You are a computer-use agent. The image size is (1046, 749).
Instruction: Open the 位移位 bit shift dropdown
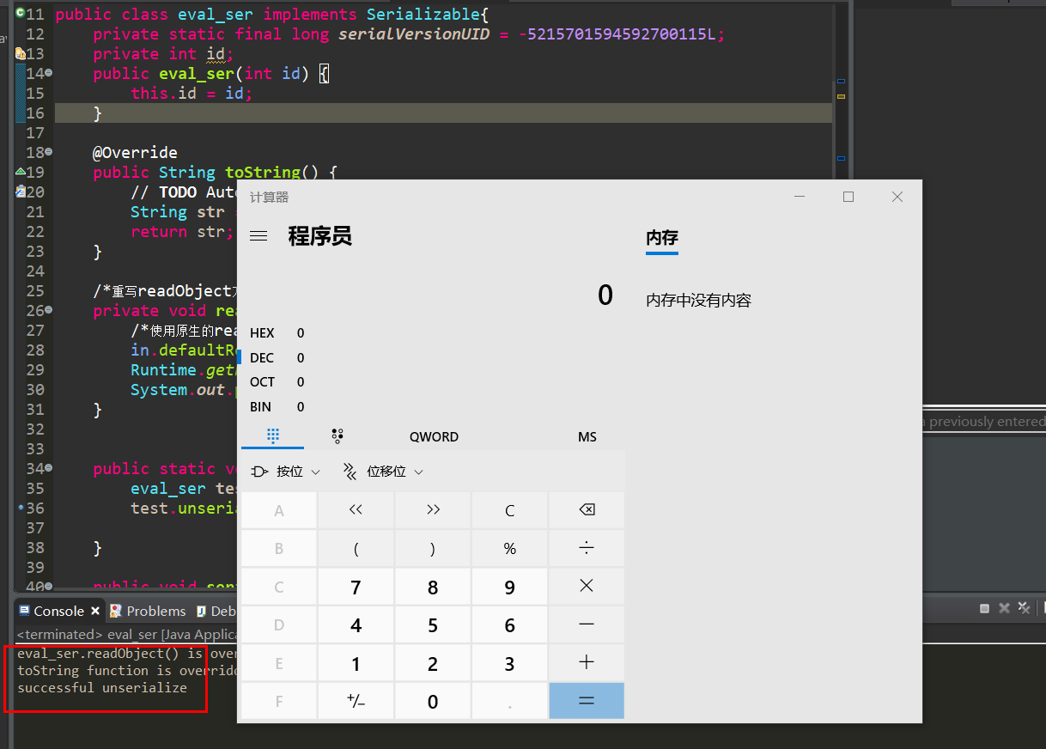383,472
